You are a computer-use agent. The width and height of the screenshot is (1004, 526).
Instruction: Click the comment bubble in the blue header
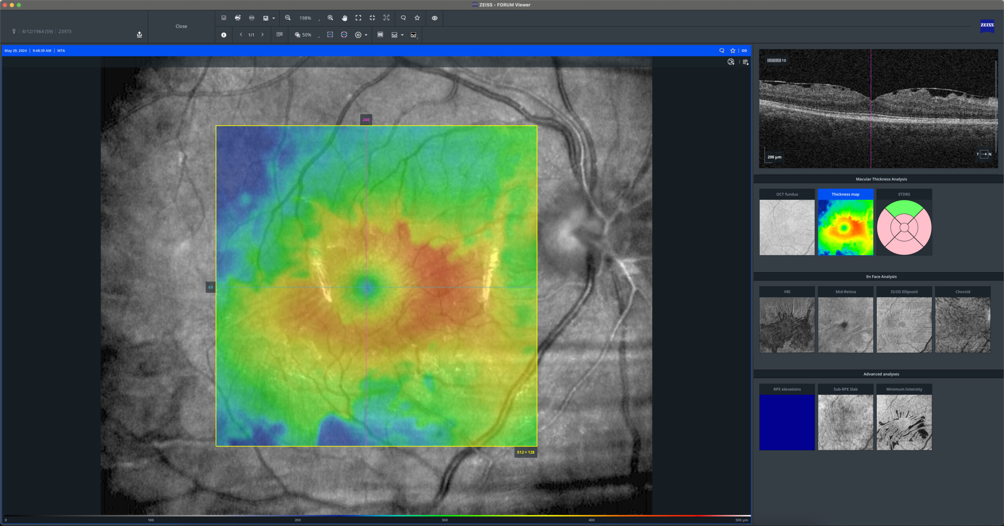coord(722,51)
